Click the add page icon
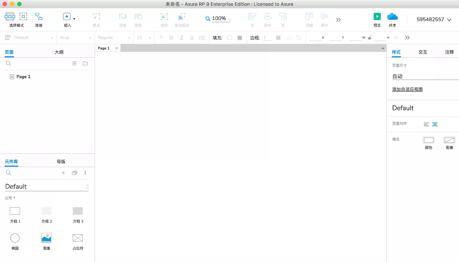The width and height of the screenshot is (459, 262). [x=74, y=63]
